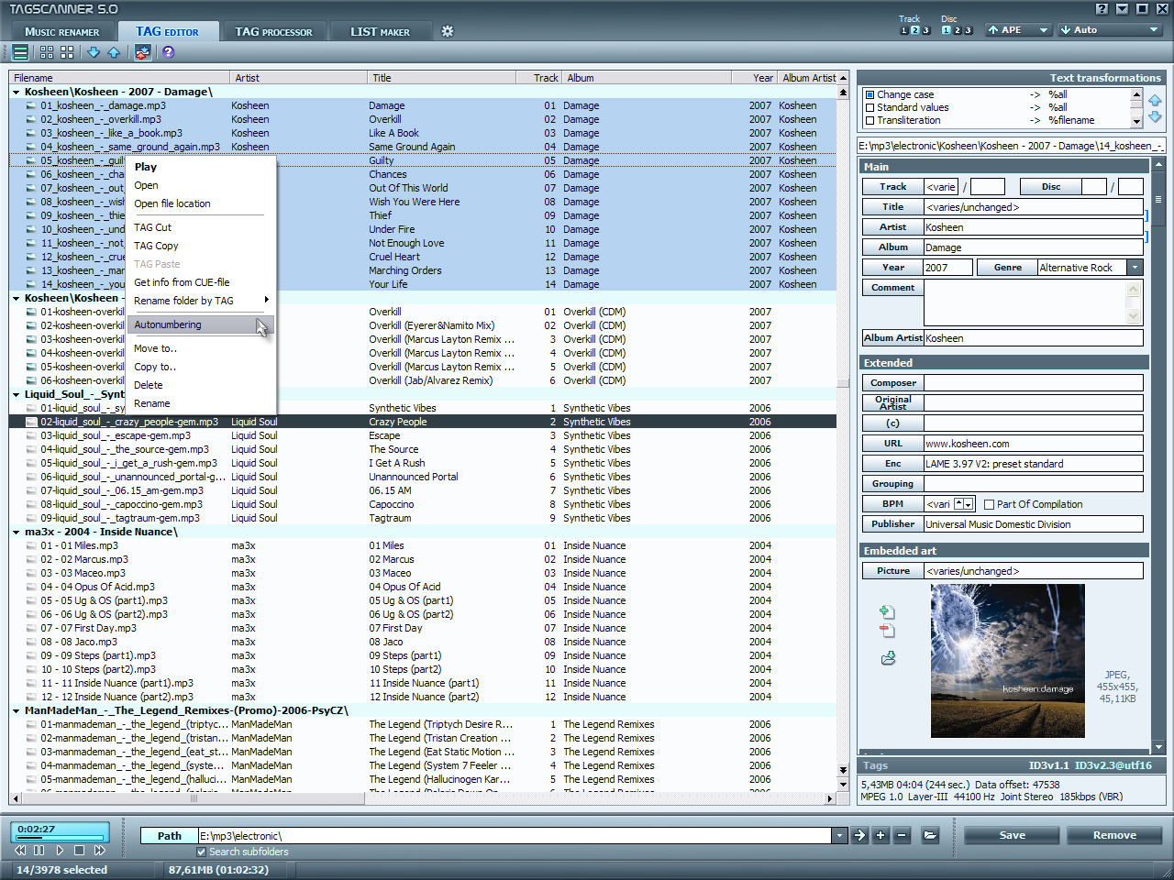1174x880 pixels.
Task: Expand the Path history dropdown
Action: 839,835
